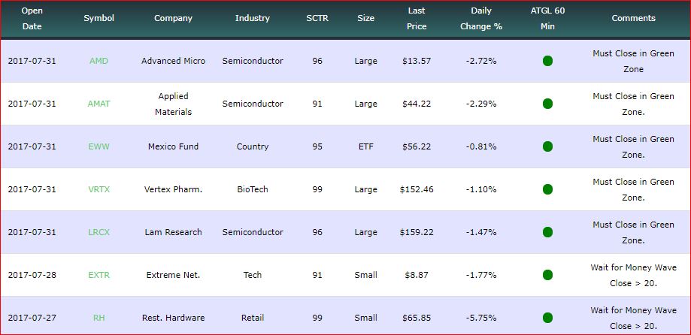Click the $152.46 last price
The image size is (691, 335).
pos(417,189)
